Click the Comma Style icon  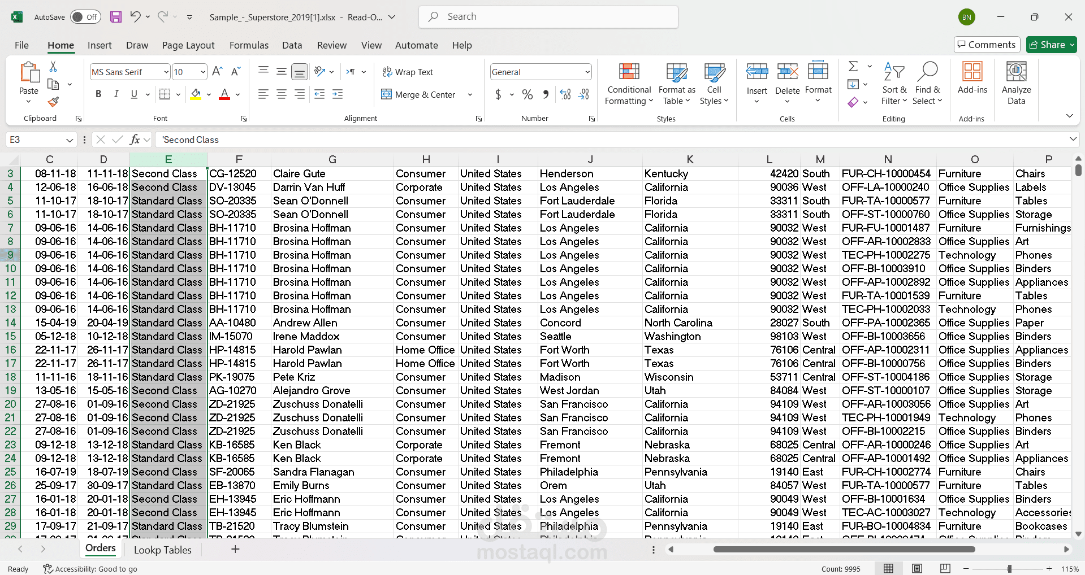(546, 94)
